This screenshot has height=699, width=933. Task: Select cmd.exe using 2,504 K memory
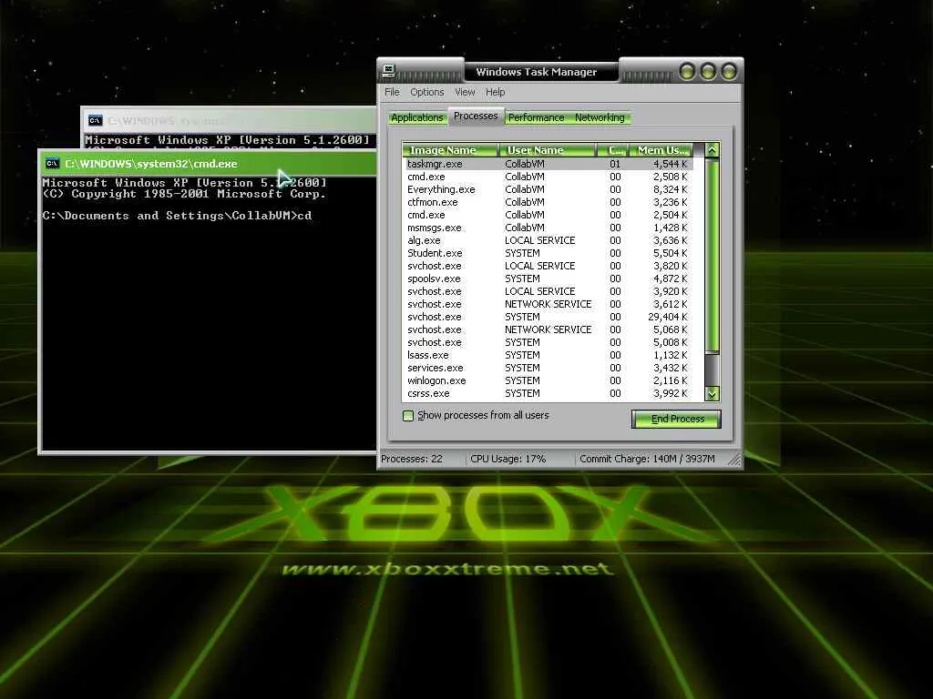(x=548, y=215)
